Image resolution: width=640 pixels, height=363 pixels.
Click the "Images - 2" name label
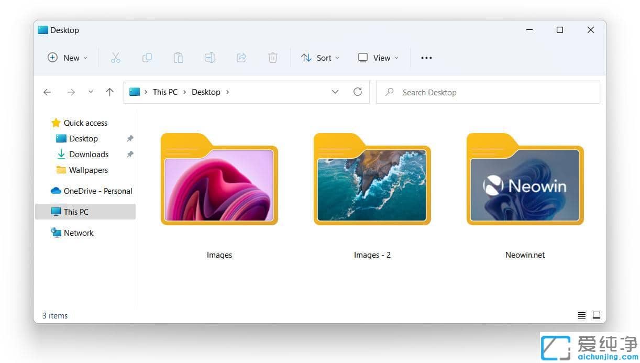pos(372,255)
